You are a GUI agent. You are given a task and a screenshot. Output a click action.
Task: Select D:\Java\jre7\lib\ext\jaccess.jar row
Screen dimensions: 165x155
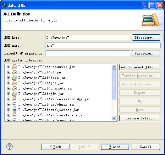pos(48,110)
